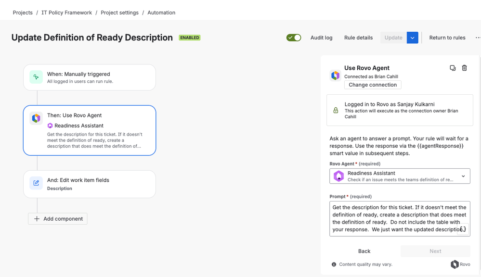Click the content quality info icon
Screen dimensions: 481x277
click(x=334, y=264)
